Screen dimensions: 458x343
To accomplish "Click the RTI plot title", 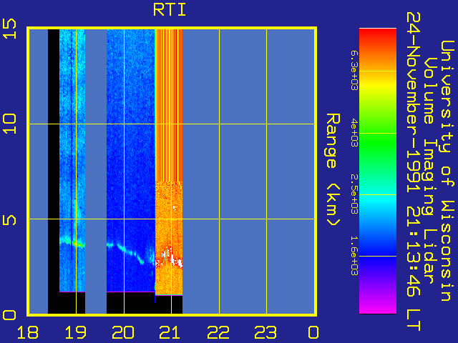I will (170, 9).
